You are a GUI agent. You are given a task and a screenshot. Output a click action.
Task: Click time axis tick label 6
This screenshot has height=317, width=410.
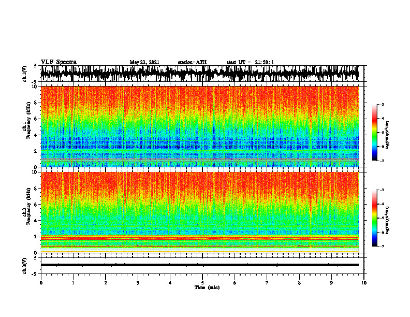(235, 283)
